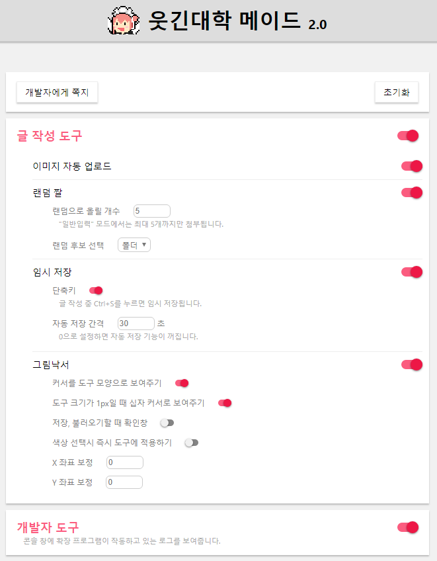The width and height of the screenshot is (437, 561).
Task: Disable 이미지 자동 업로드 switch
Action: pos(412,166)
